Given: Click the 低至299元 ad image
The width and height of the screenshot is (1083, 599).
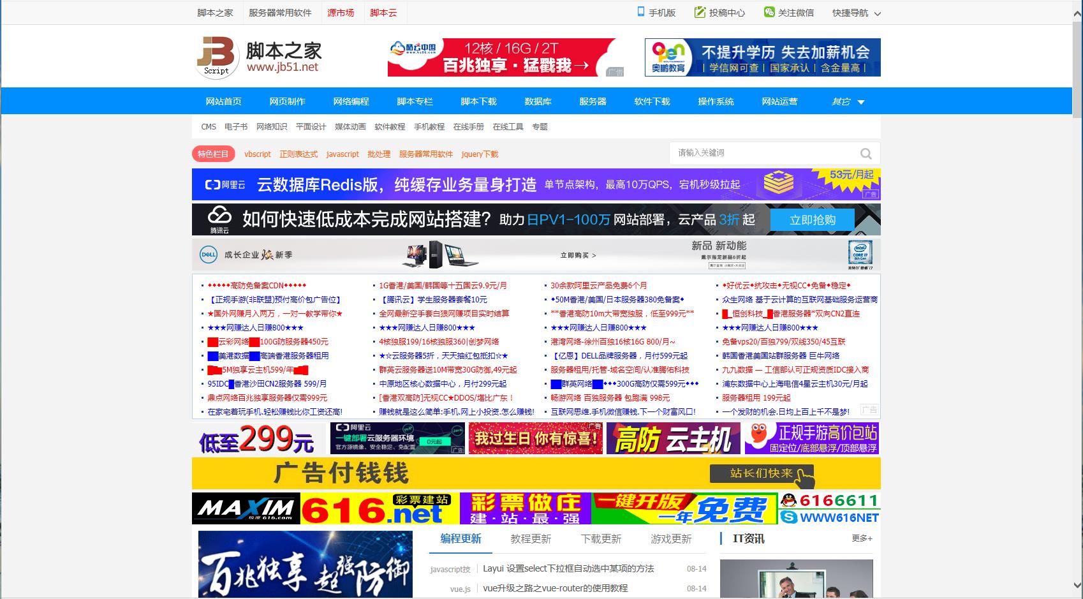Looking at the screenshot, I should click(x=259, y=438).
